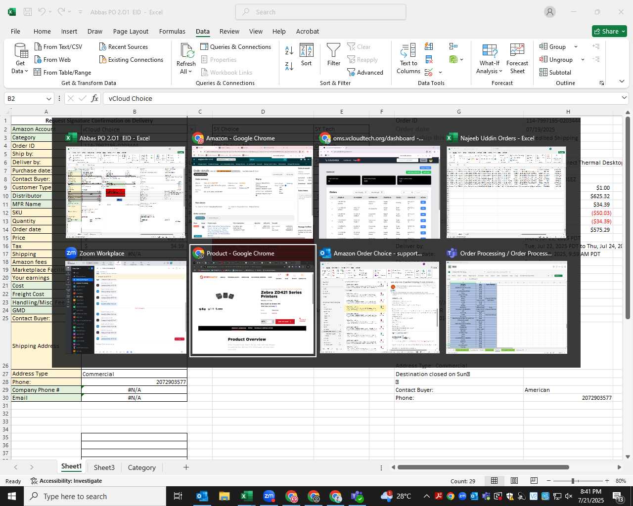Switch to Sheet3 worksheet tab
The image size is (633, 506).
[x=104, y=467]
